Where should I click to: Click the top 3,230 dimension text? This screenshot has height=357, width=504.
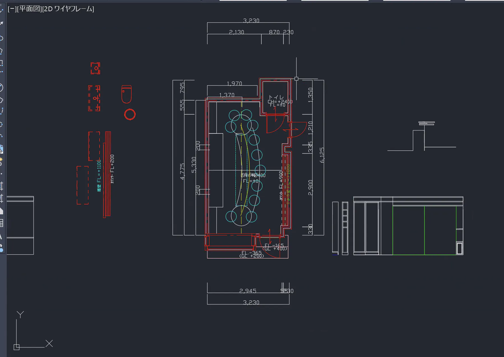click(251, 21)
